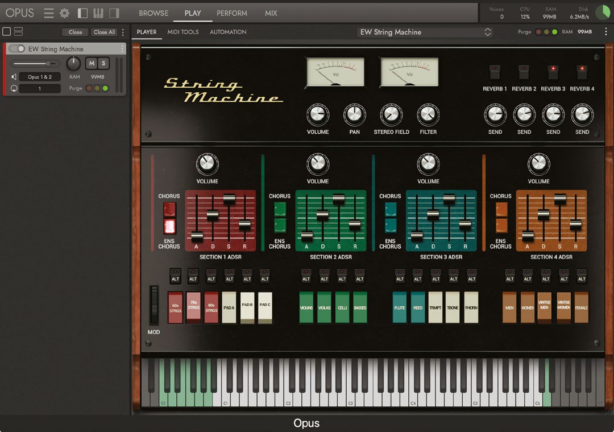Screen dimensions: 614x432
Task: Click the PLAYER tab
Action: pyautogui.click(x=147, y=32)
